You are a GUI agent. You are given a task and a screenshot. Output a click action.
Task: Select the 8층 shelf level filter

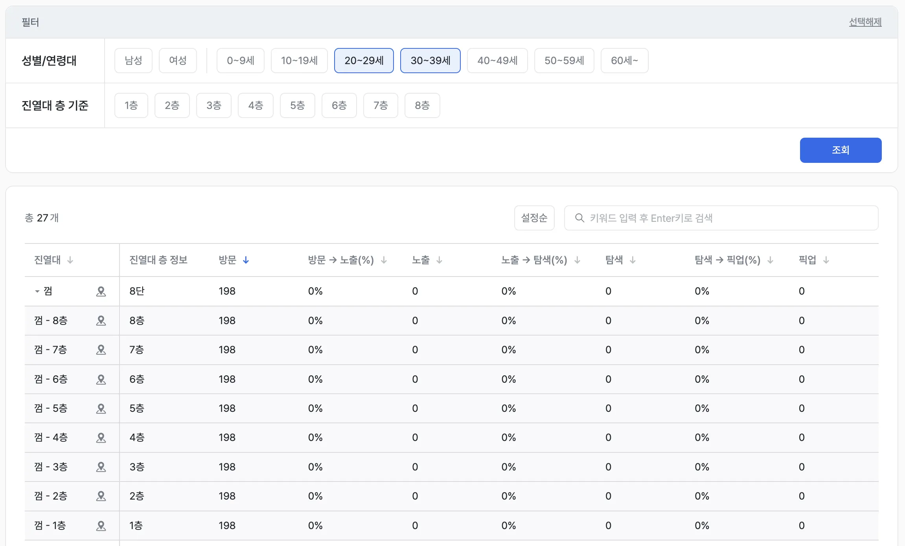[422, 105]
